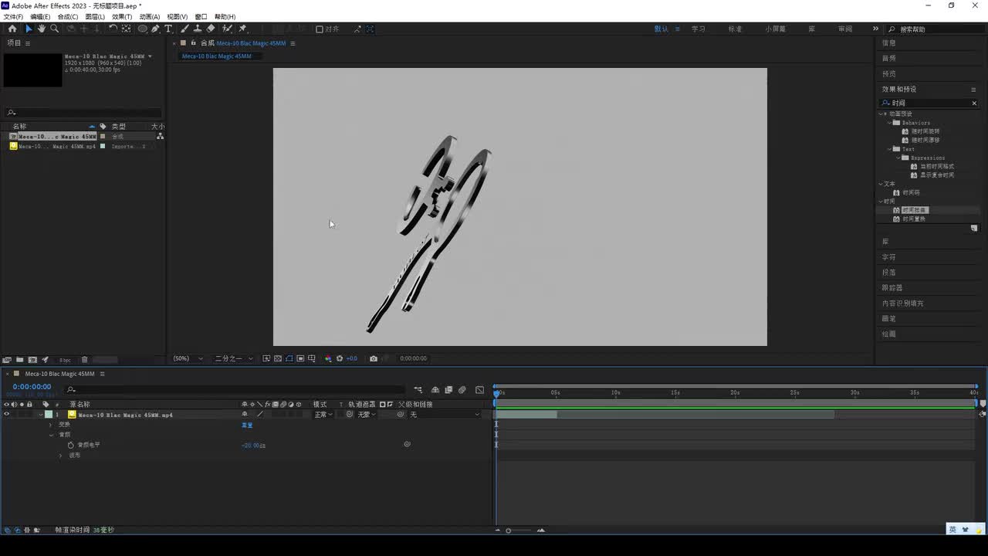This screenshot has width=988, height=556.
Task: Click the -20.00 dB audio level value
Action: click(253, 446)
